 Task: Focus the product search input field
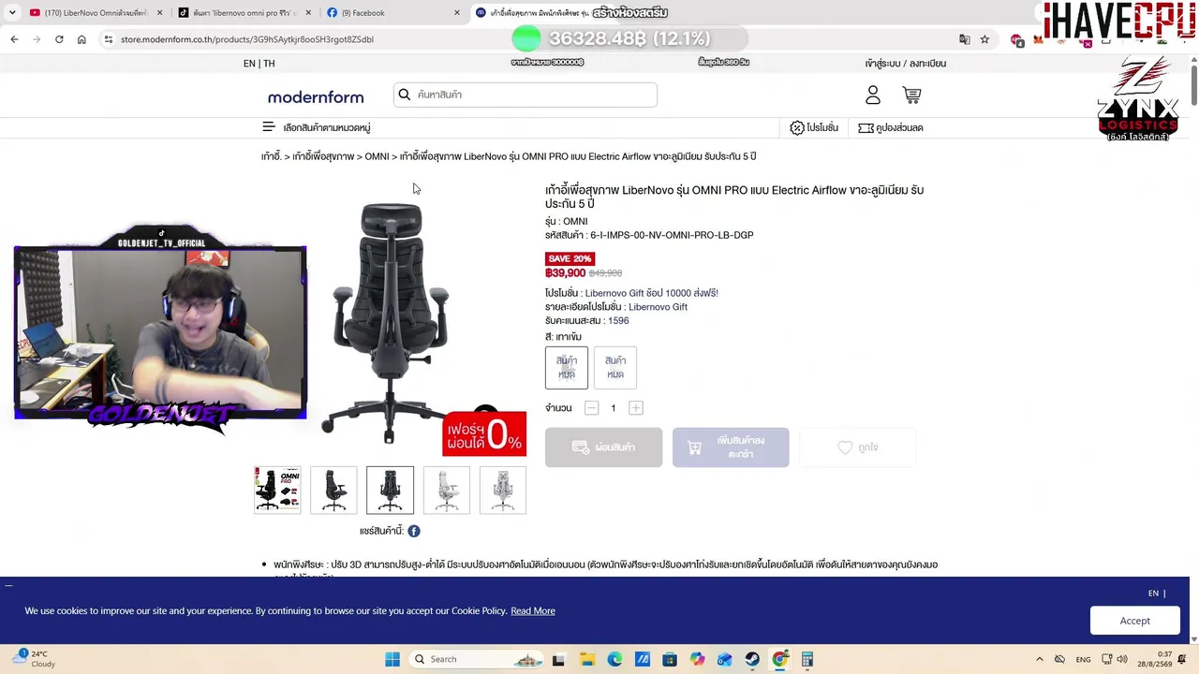(525, 95)
